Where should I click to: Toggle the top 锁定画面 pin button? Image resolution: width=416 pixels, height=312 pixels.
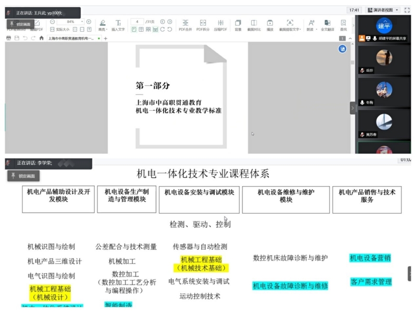tap(19, 24)
